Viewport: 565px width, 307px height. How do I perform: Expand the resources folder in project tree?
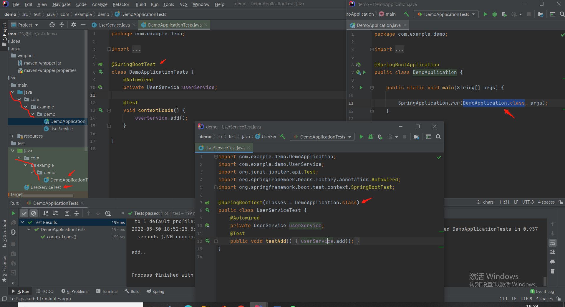tap(12, 136)
